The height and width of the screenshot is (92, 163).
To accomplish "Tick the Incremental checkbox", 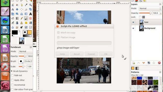I will 12,85.
